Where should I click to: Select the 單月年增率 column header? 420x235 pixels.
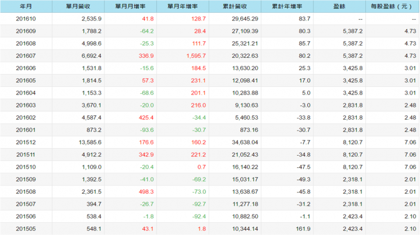183,6
